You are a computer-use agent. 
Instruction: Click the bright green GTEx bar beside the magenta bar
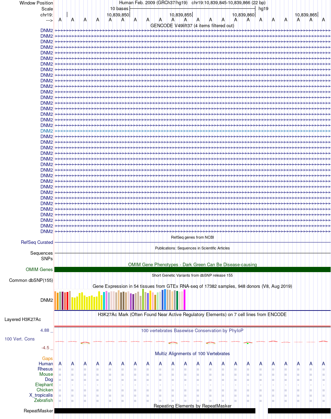pyautogui.click(x=177, y=300)
